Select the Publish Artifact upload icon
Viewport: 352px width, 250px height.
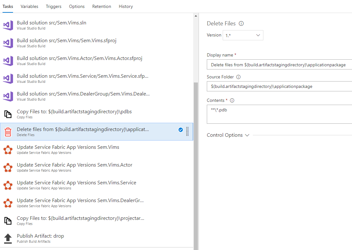point(8,238)
